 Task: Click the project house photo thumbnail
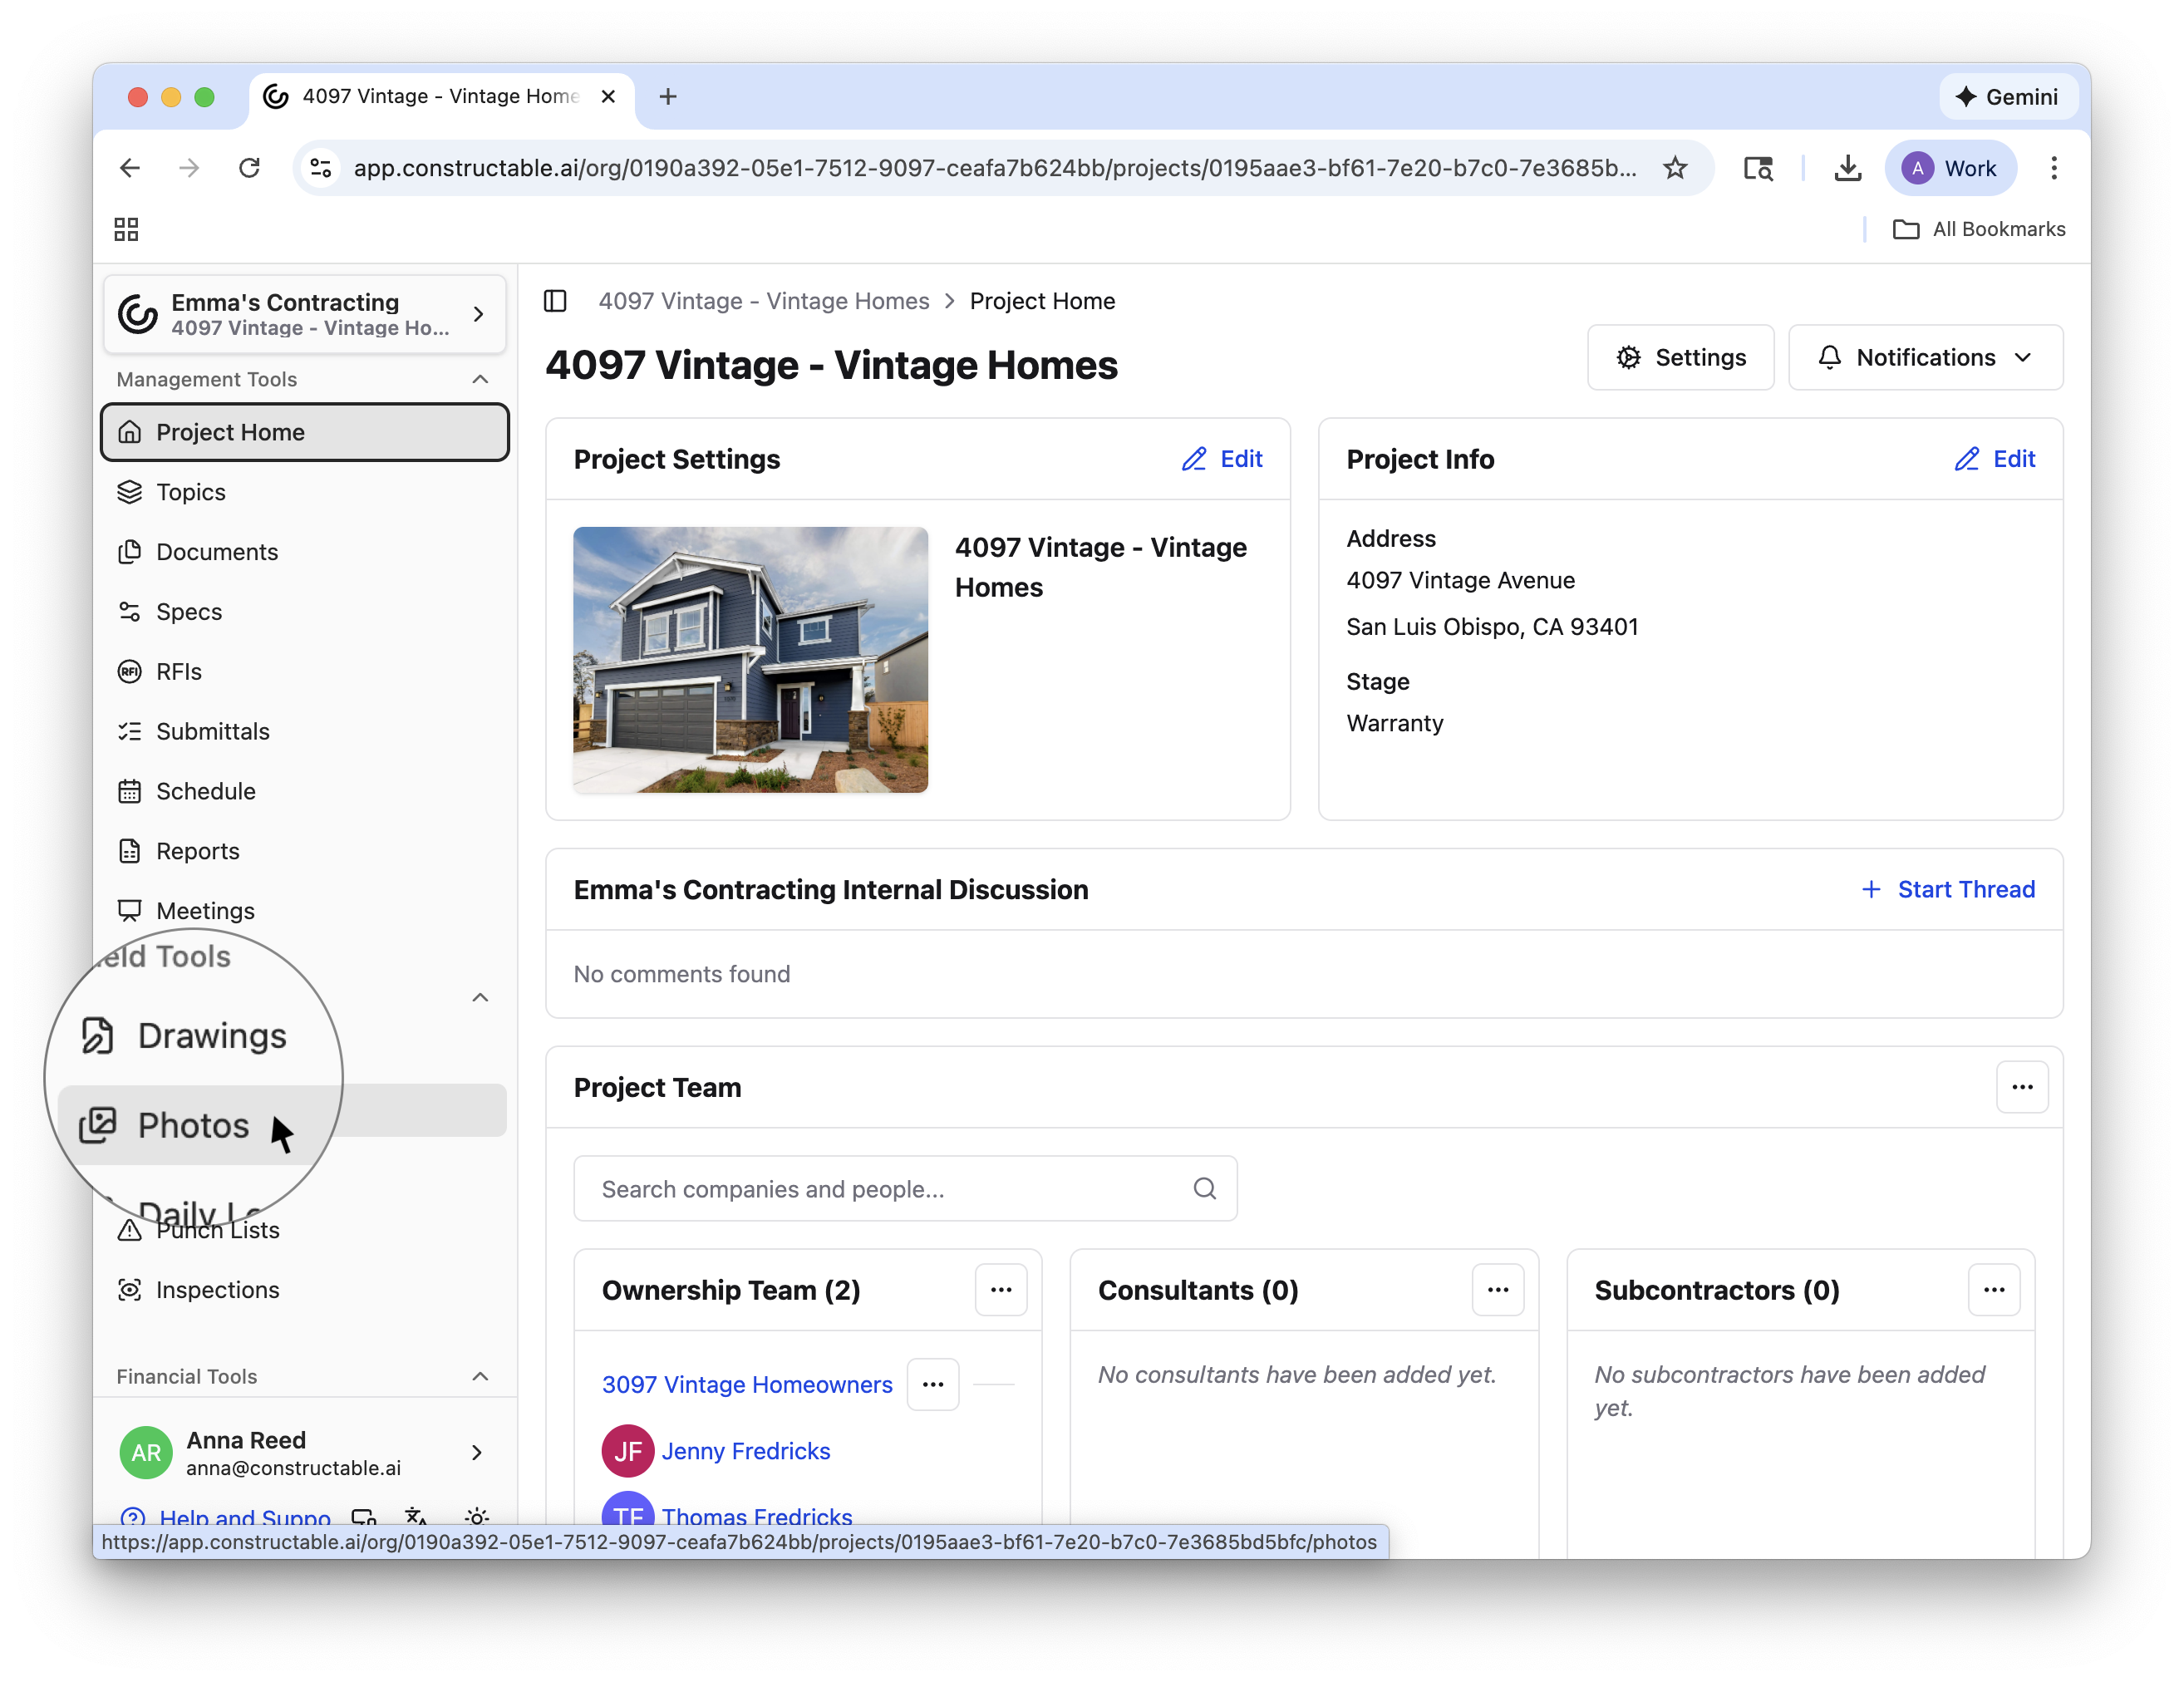coord(750,660)
